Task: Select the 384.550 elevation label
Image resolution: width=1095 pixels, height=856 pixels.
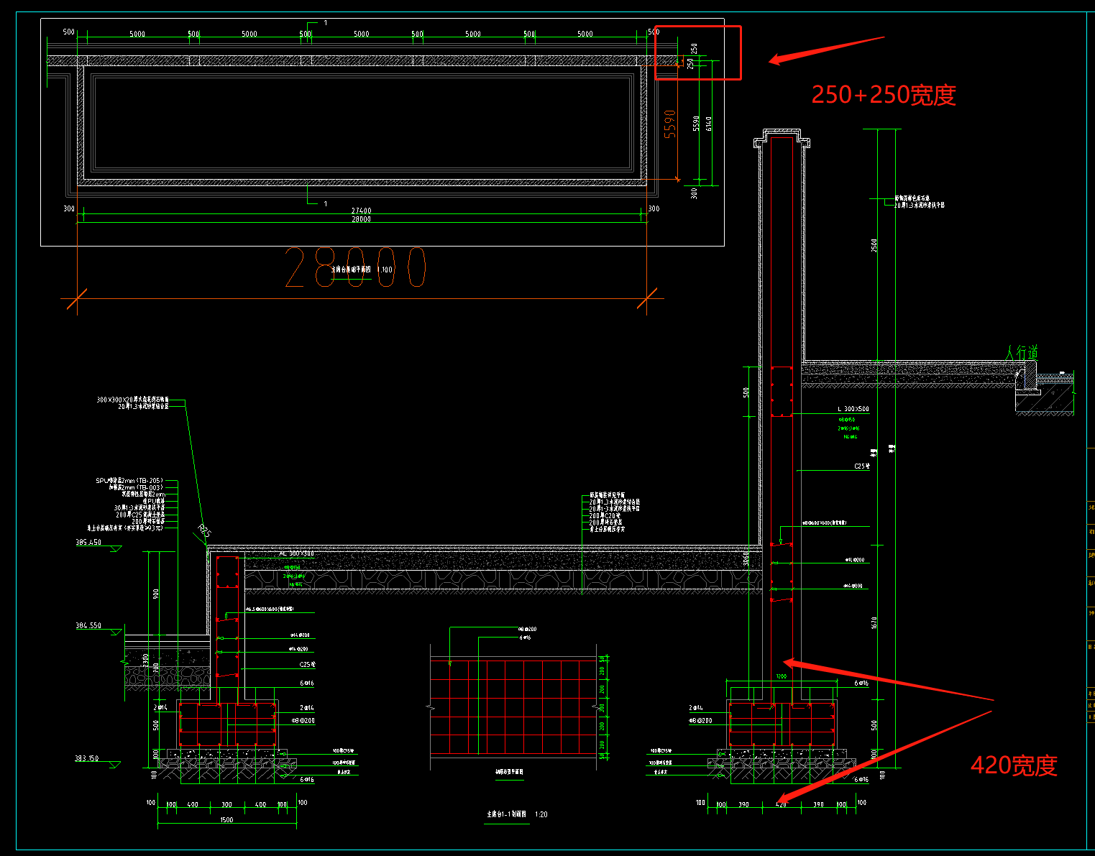Action: [x=88, y=626]
